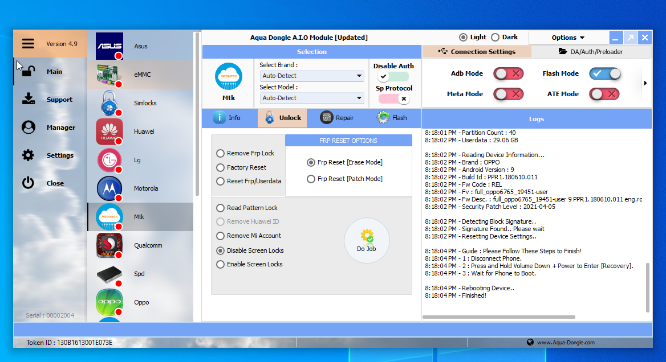This screenshot has height=362, width=666.
Task: Select the Dark theme radio button
Action: tap(496, 38)
